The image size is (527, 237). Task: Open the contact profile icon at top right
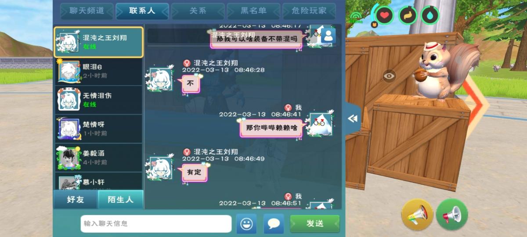[328, 36]
